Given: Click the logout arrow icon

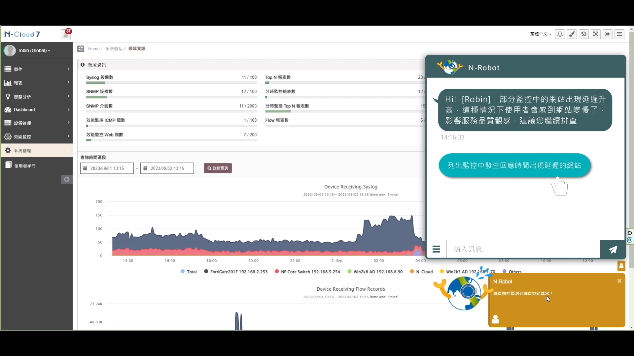Looking at the screenshot, I should [608, 34].
